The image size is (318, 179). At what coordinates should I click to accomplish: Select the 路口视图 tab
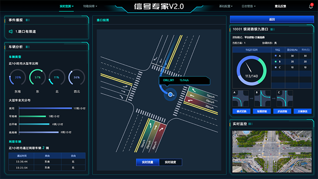(x=103, y=20)
